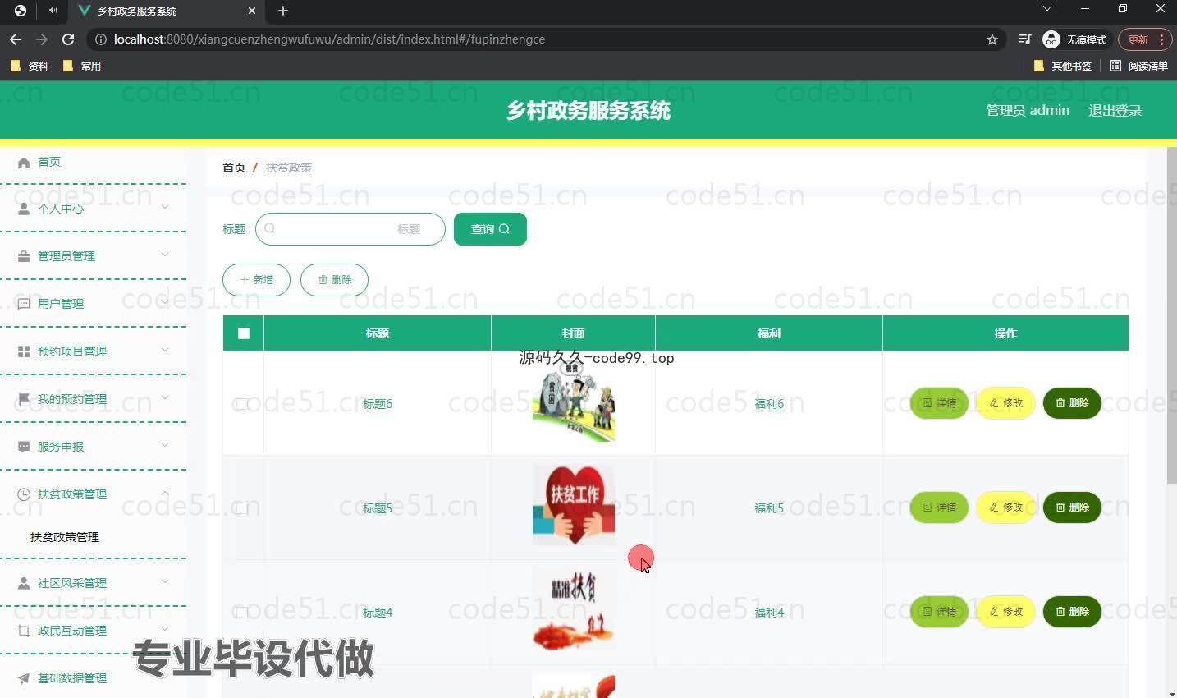
Task: Select the 扶贫政策管理 submenu item
Action: click(93, 537)
